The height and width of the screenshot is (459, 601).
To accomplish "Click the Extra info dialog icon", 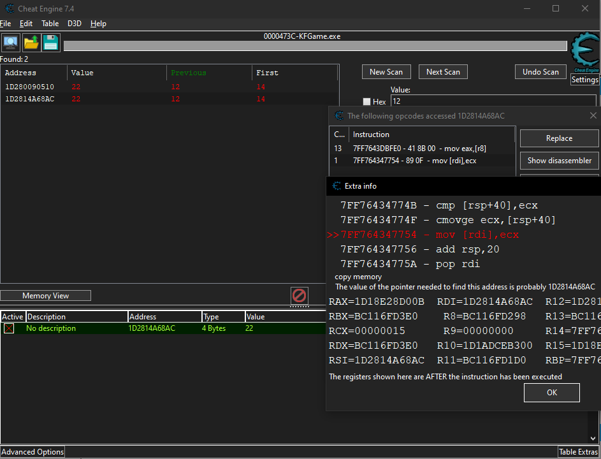I will coord(337,186).
